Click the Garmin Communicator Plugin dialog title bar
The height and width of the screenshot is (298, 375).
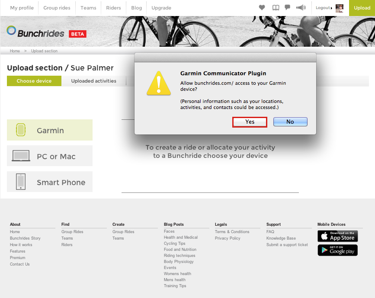[225, 58]
